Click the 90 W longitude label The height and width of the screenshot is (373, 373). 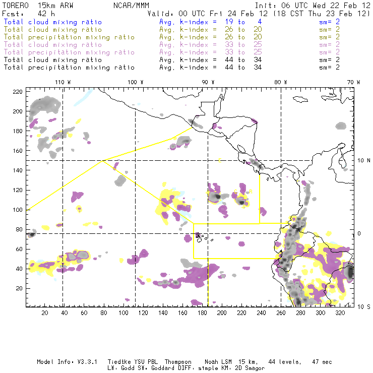pyautogui.click(x=208, y=82)
